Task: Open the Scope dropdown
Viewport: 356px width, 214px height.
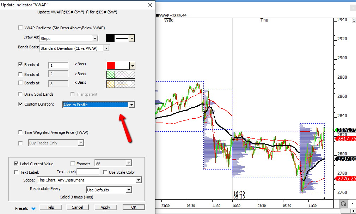Action: (x=138, y=180)
